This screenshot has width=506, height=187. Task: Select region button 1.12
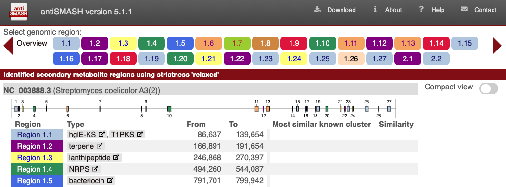pos(379,43)
